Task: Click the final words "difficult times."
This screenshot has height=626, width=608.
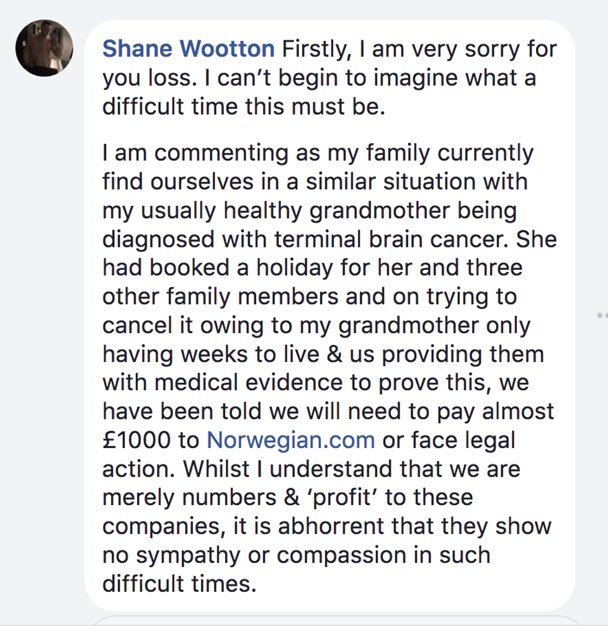Action: (x=179, y=583)
